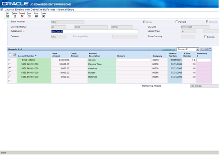The image size is (219, 155).
Task: Click the Currency field USD
Action: click(x=58, y=37)
